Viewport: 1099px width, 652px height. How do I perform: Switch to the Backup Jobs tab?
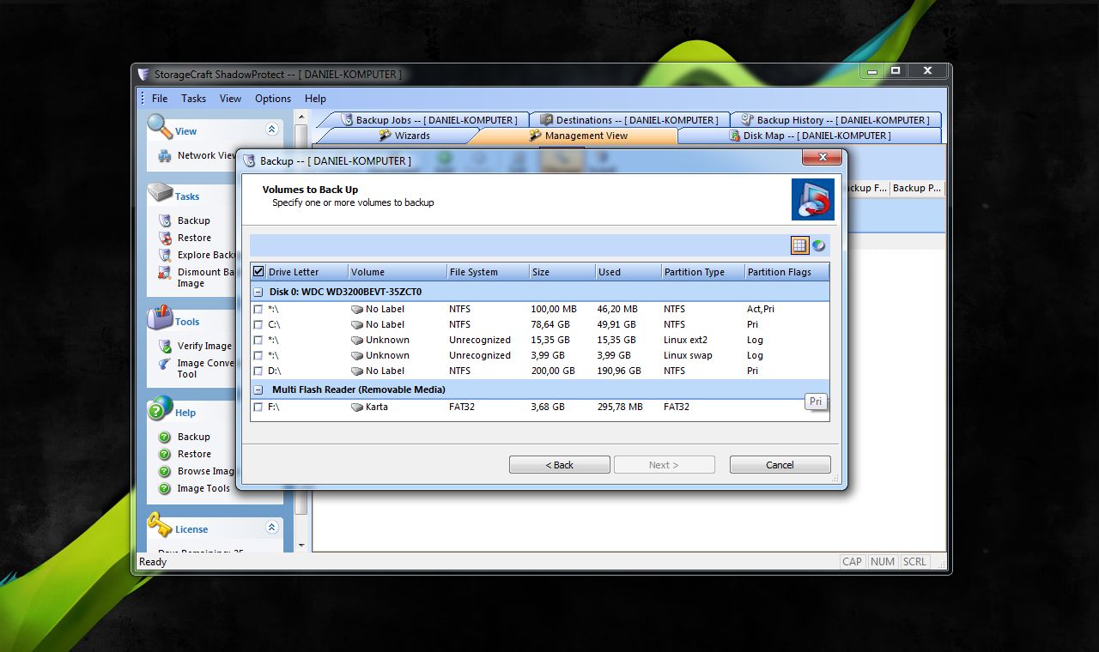429,120
